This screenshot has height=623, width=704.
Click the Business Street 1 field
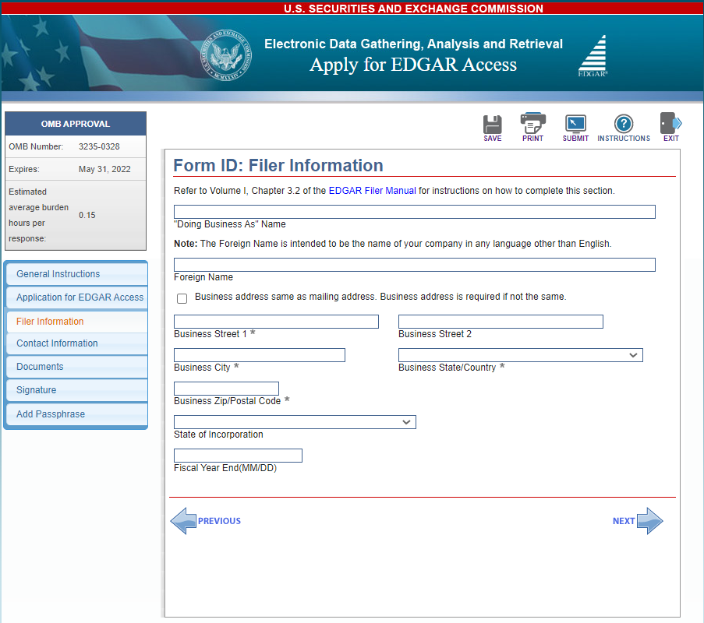[276, 322]
